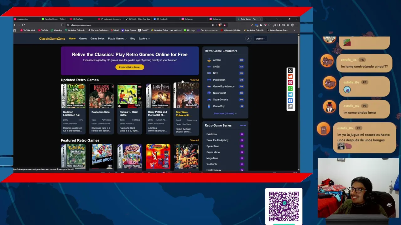Open the Brave Shields icon
401x225 pixels.
220,25
